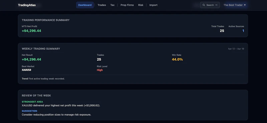Switch to the Trades tab

pos(102,5)
